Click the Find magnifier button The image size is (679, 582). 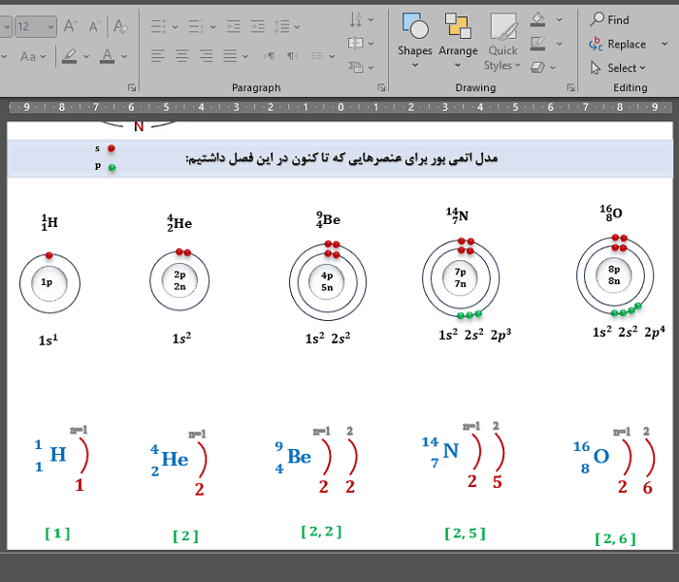pyautogui.click(x=610, y=19)
